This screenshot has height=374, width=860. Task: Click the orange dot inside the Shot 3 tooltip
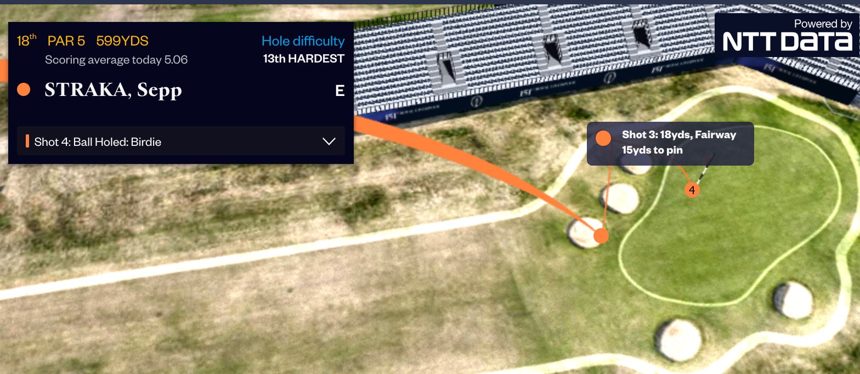click(603, 138)
